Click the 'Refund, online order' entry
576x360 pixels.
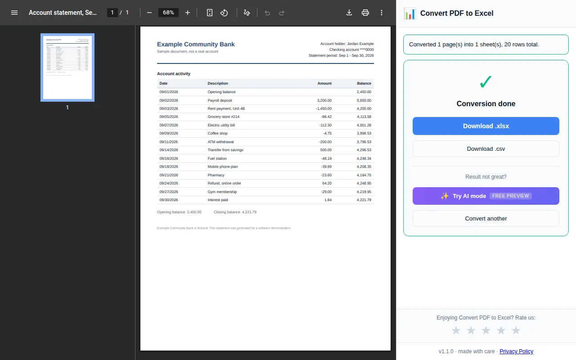tap(225, 183)
